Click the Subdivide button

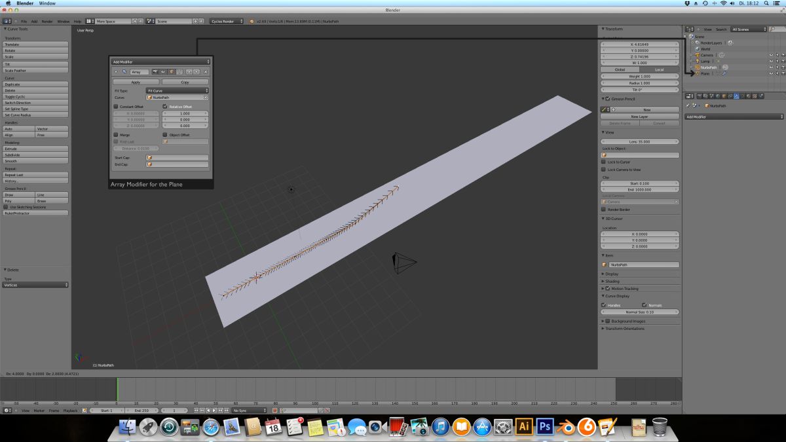click(x=36, y=155)
